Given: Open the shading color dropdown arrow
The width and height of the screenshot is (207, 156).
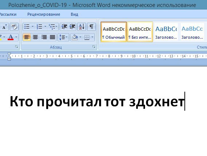Looking at the screenshot, I should (x=81, y=37).
